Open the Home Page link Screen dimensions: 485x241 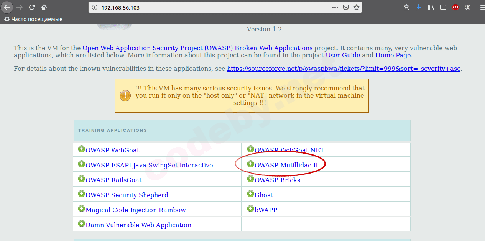point(393,55)
